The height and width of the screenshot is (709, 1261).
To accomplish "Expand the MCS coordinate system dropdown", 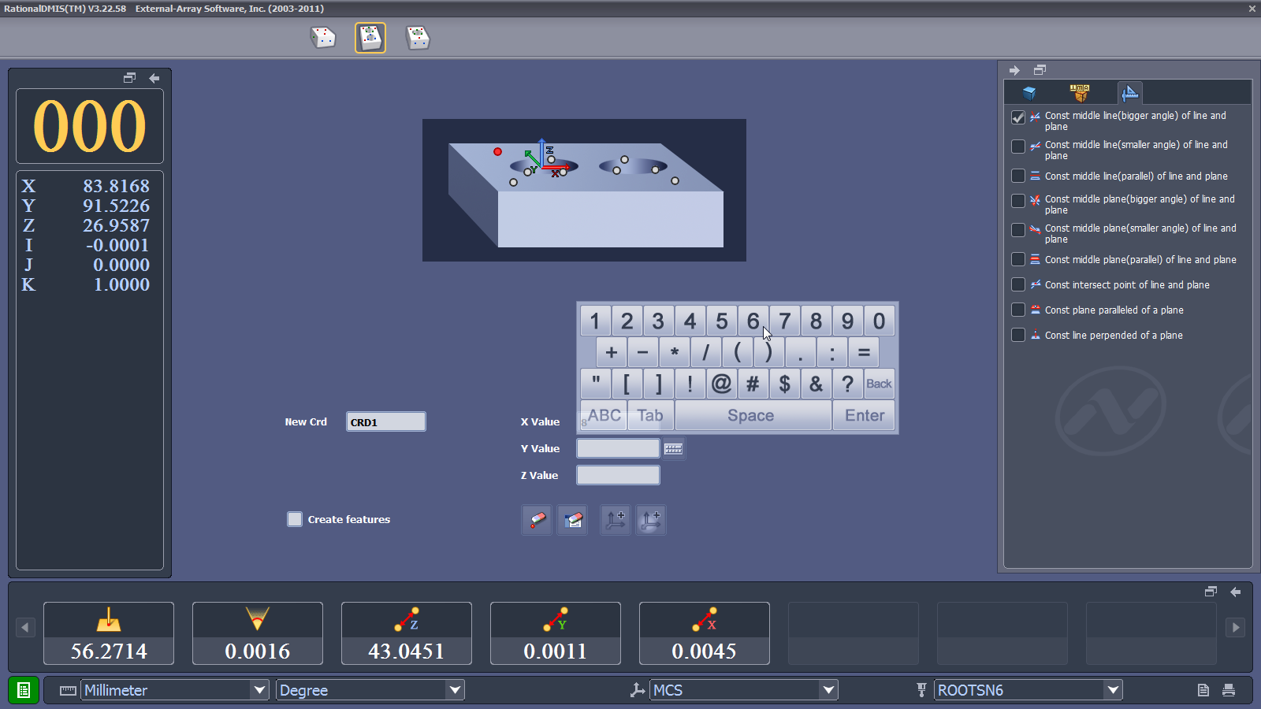I will [x=828, y=690].
